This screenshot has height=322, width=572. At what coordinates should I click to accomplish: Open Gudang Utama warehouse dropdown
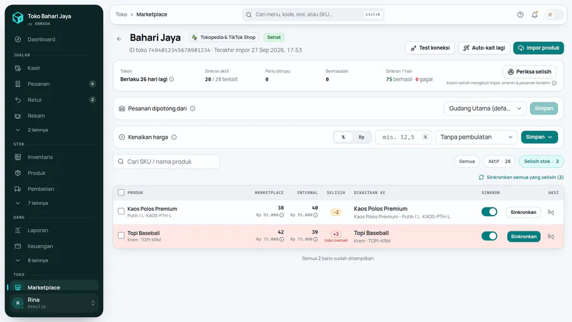[x=485, y=108]
